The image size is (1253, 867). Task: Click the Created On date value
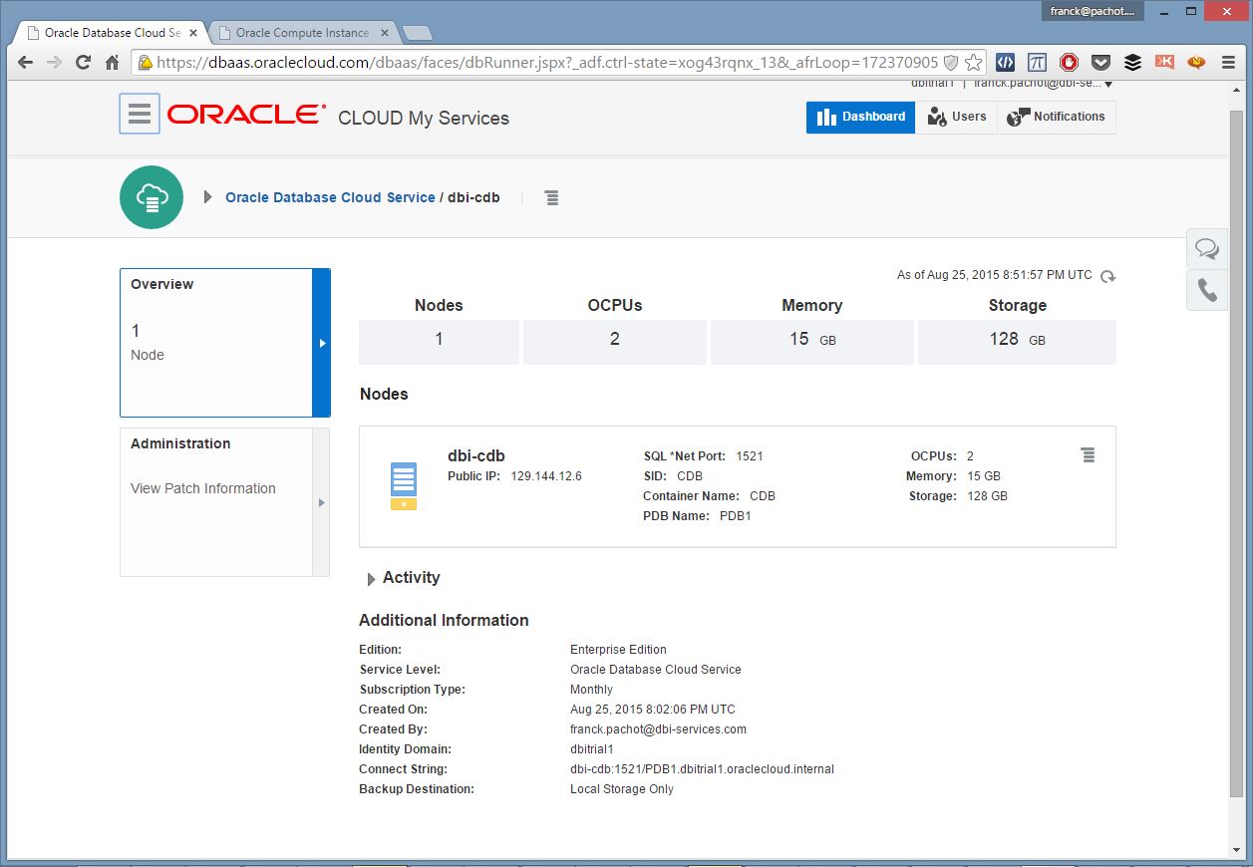(x=653, y=710)
